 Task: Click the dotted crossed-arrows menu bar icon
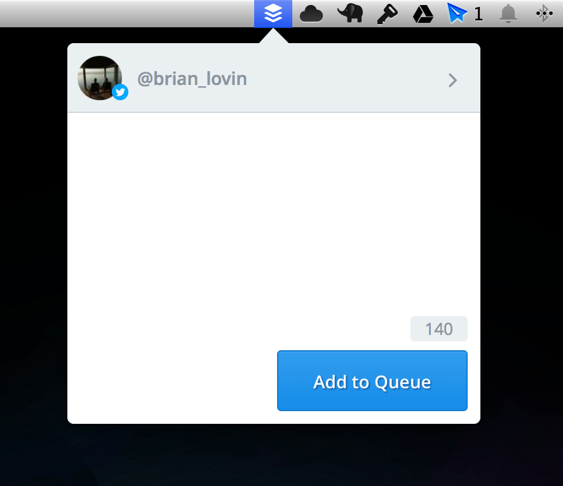pyautogui.click(x=545, y=13)
